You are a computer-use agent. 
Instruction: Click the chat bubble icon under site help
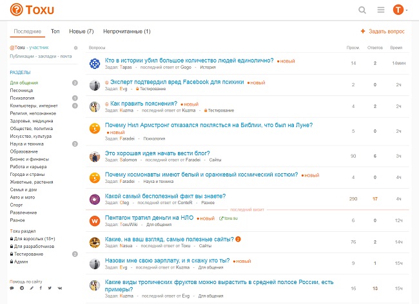click(x=12, y=288)
